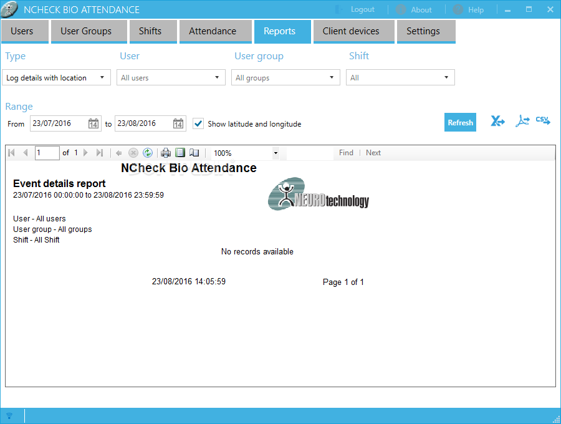Print the report
Image resolution: width=561 pixels, height=424 pixels.
tap(166, 153)
